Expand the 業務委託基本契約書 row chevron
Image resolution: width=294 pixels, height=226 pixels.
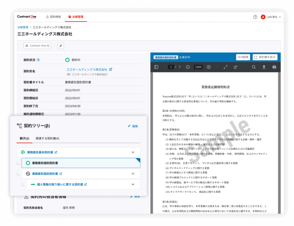coord(133,152)
